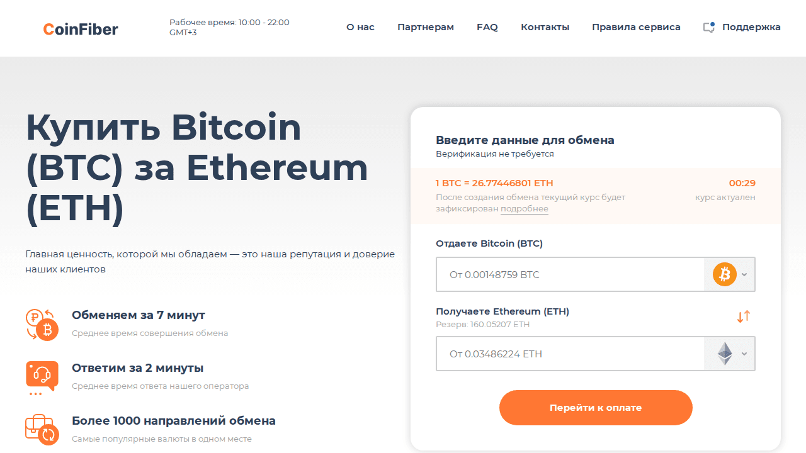The image size is (806, 453).
Task: Click the orange Bitcoin coin icon
Action: click(725, 274)
